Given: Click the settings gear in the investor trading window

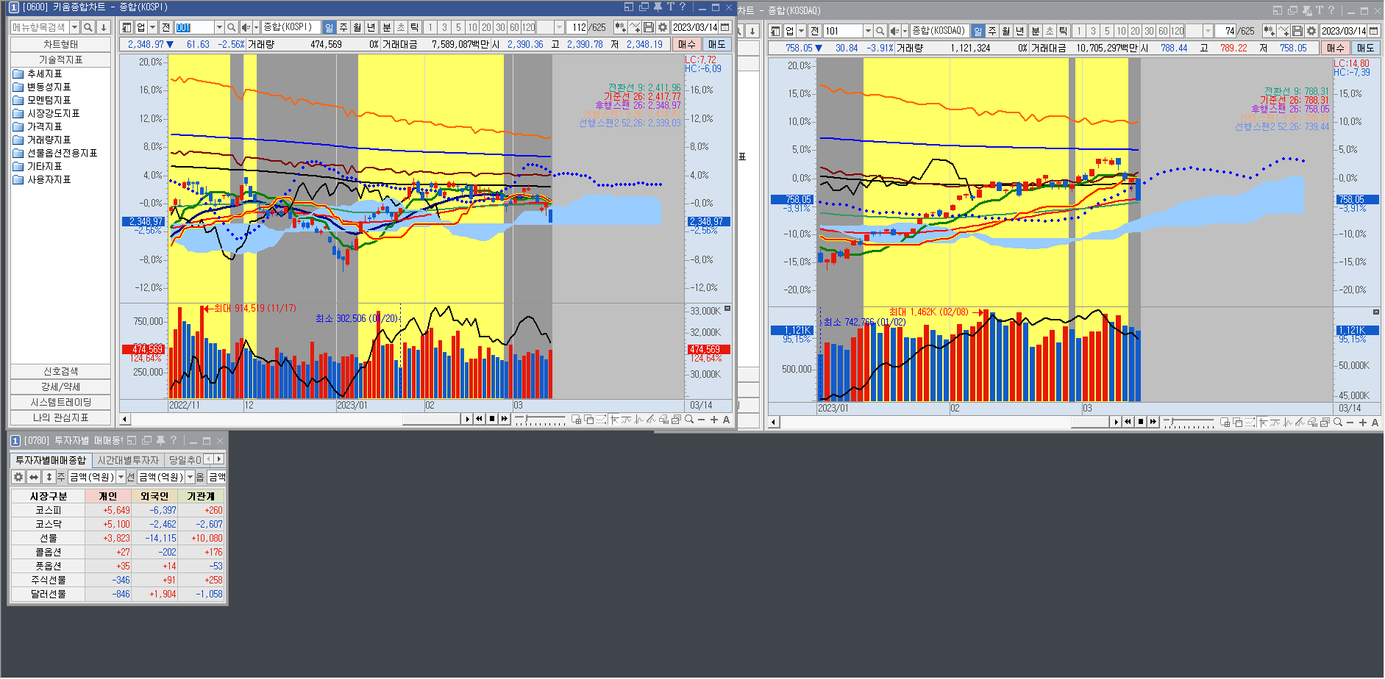Looking at the screenshot, I should 18,477.
